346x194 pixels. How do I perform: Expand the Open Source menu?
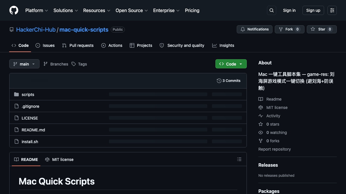(x=131, y=10)
